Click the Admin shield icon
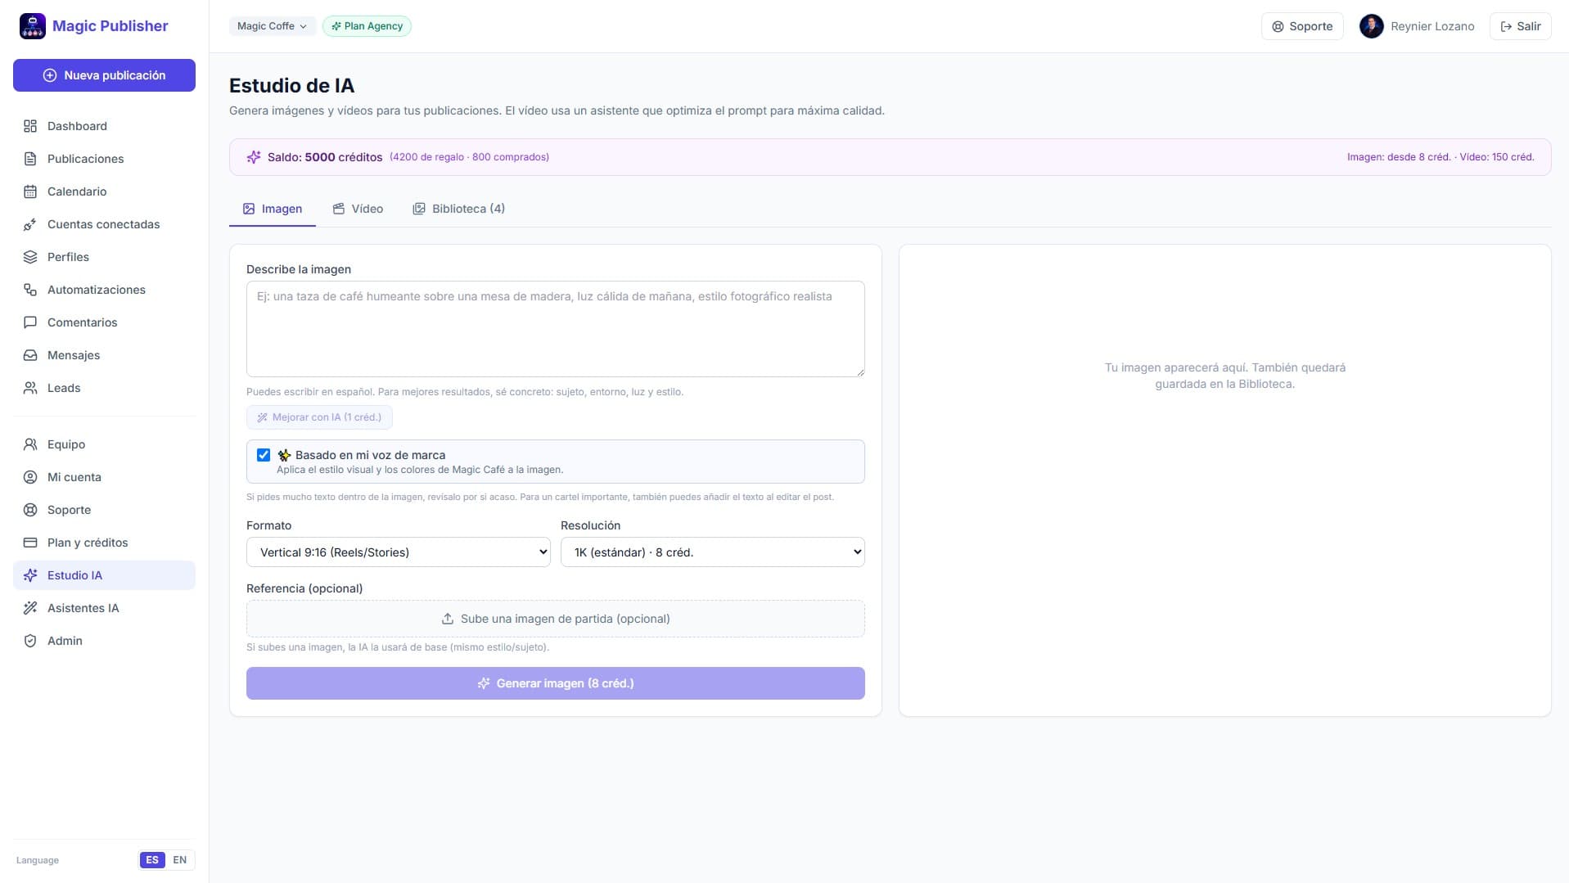 30,641
